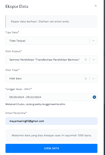Click the 'Ekspor Data' heading
Viewport: 105px width, 155px height.
coord(17,7)
